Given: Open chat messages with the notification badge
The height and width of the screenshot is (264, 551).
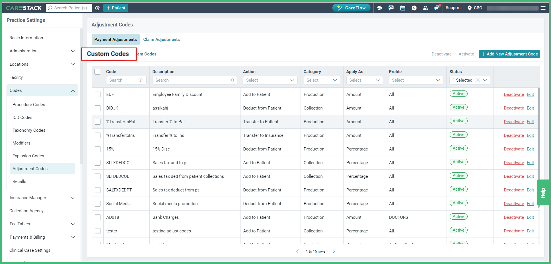Looking at the screenshot, I should pyautogui.click(x=437, y=8).
